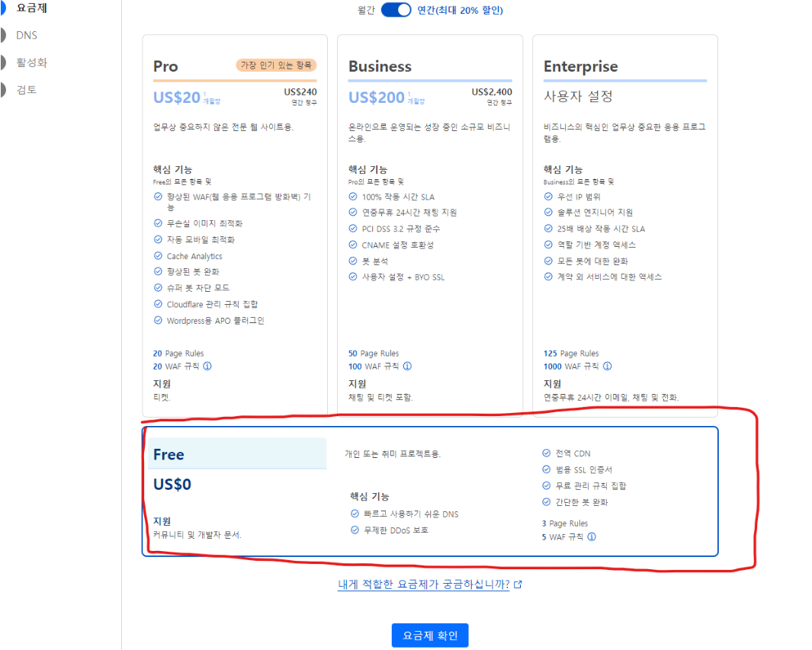Click check icon for '자동 모바일 최적화'
812x650 pixels.
(x=158, y=239)
